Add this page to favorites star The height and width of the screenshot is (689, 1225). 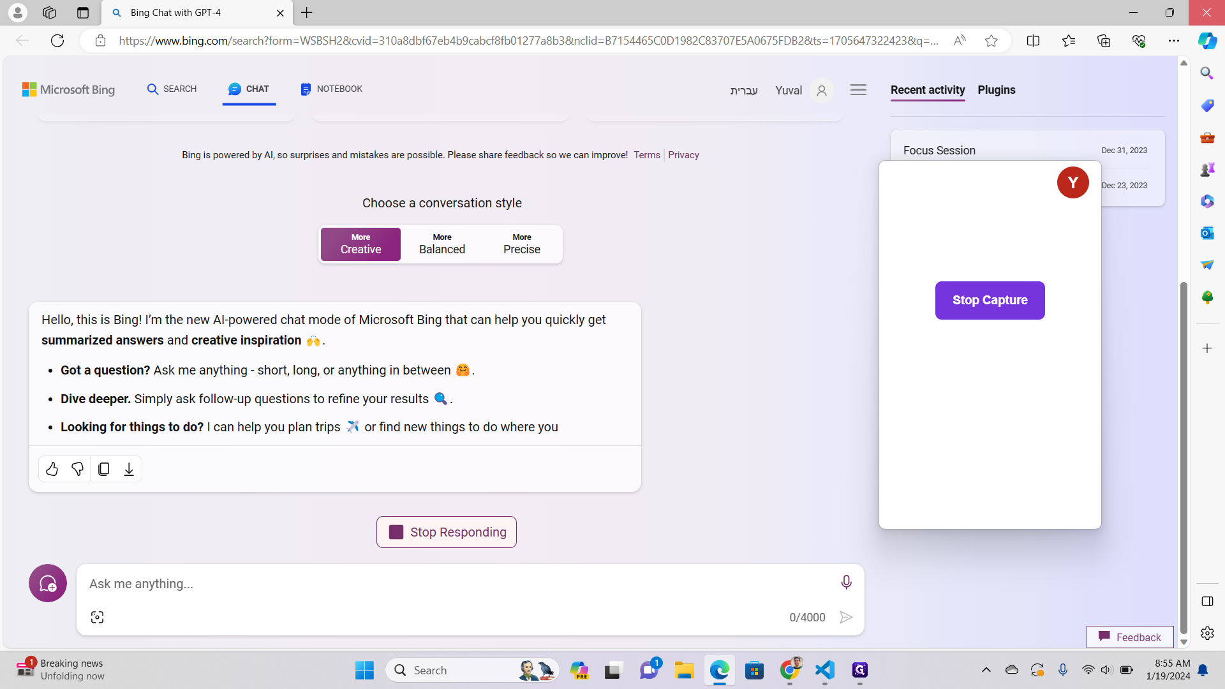(x=991, y=41)
